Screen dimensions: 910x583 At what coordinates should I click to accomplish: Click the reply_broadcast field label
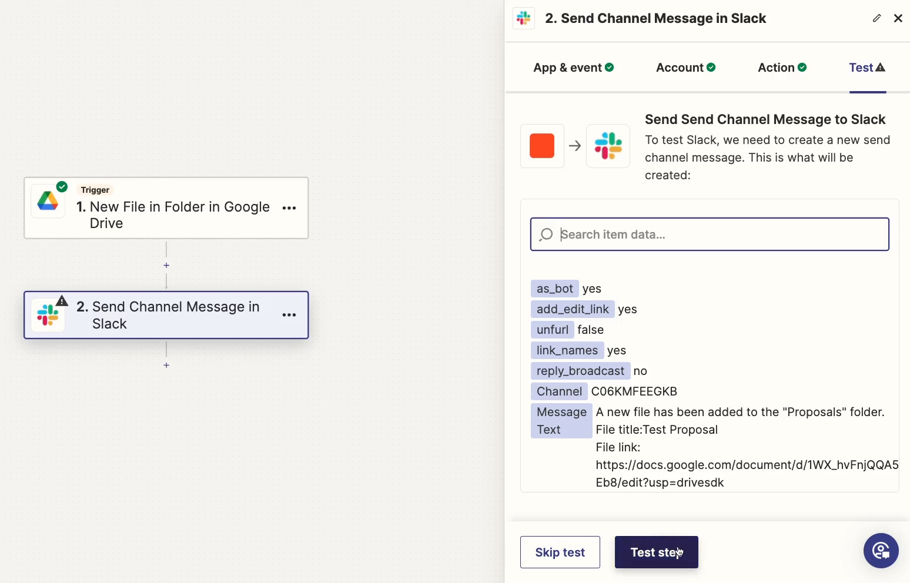(x=580, y=371)
